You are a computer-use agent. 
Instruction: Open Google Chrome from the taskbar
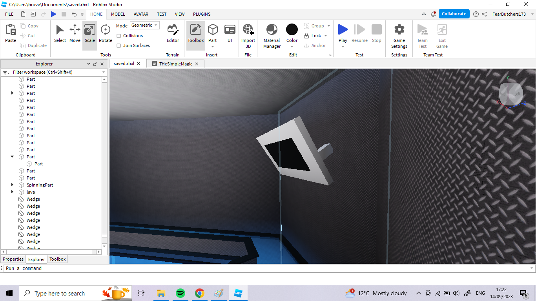click(200, 293)
